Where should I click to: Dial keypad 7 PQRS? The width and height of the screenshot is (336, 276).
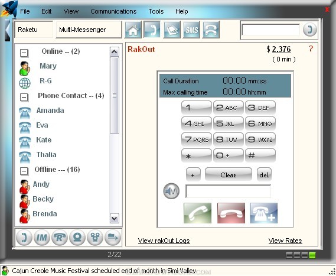197,139
